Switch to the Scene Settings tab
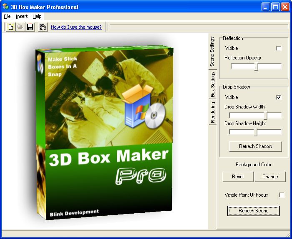Screen dimensions: 292x239 click(212, 52)
